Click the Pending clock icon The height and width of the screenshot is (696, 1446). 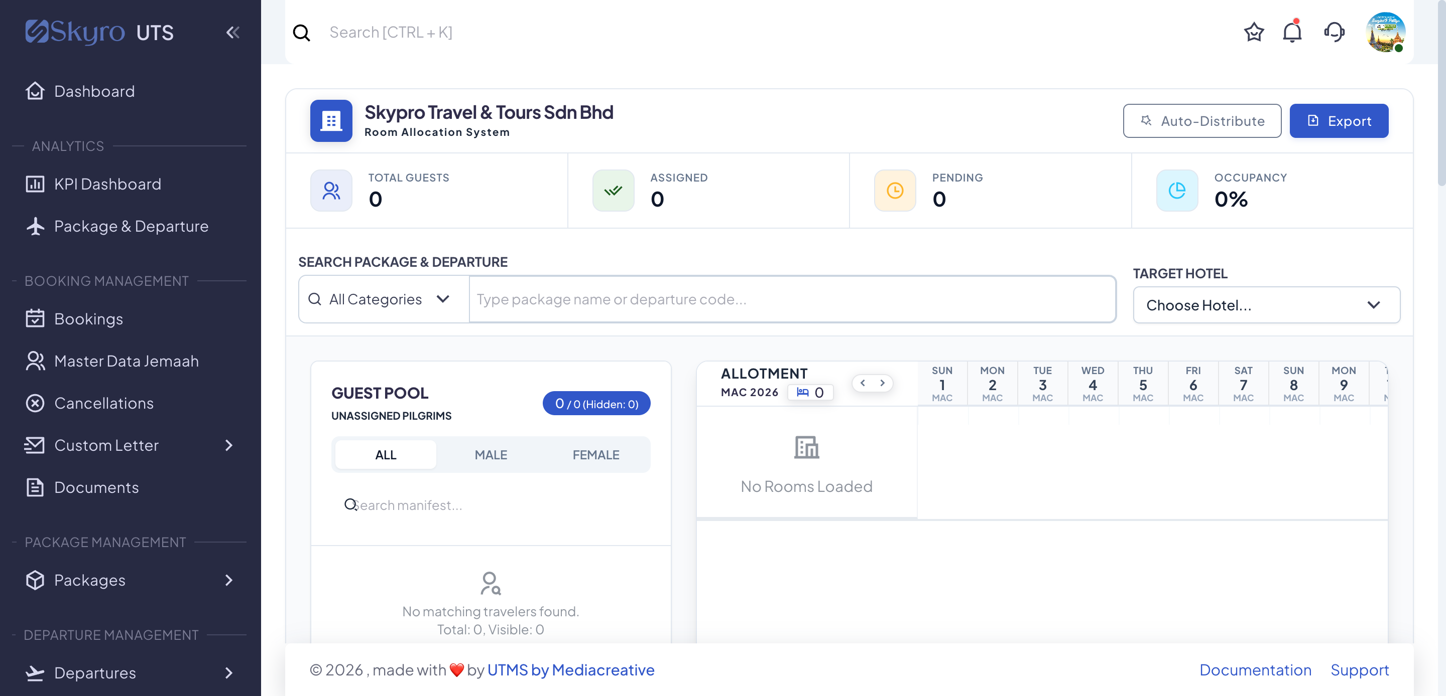click(895, 191)
